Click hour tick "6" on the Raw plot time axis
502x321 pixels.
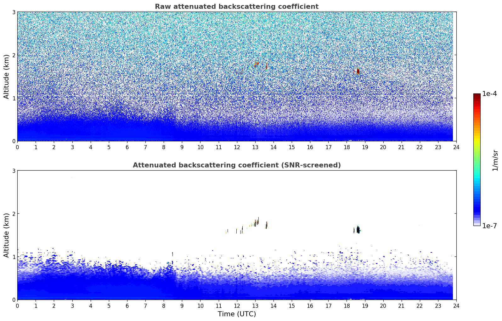point(127,147)
